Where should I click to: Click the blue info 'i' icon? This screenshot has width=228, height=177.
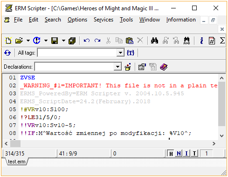click(x=201, y=41)
